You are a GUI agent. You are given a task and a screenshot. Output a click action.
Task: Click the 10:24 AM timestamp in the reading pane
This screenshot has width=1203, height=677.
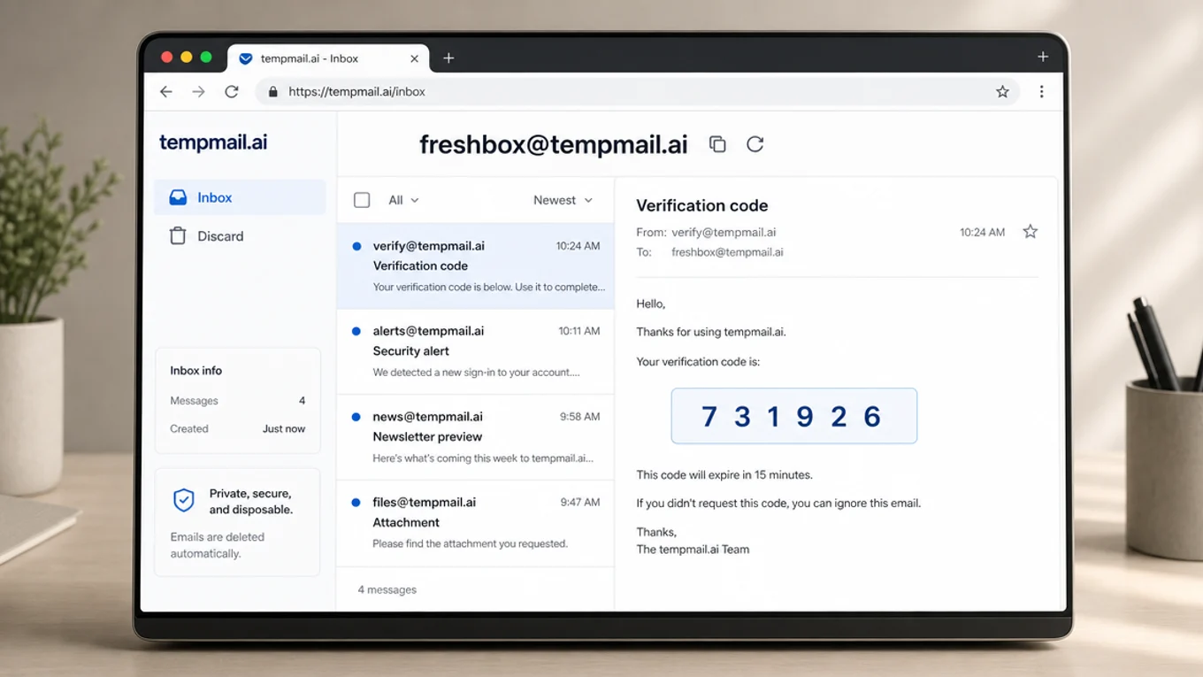[982, 232]
